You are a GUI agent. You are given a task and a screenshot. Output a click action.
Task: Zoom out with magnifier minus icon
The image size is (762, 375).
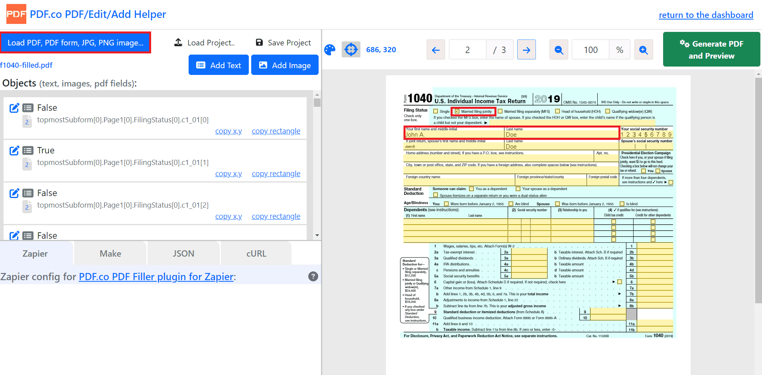pos(559,50)
